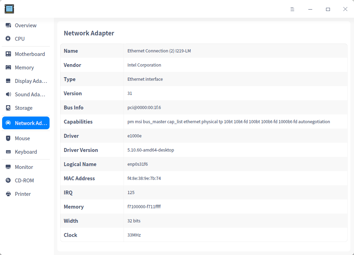Click the Motherboard icon

(x=8, y=54)
